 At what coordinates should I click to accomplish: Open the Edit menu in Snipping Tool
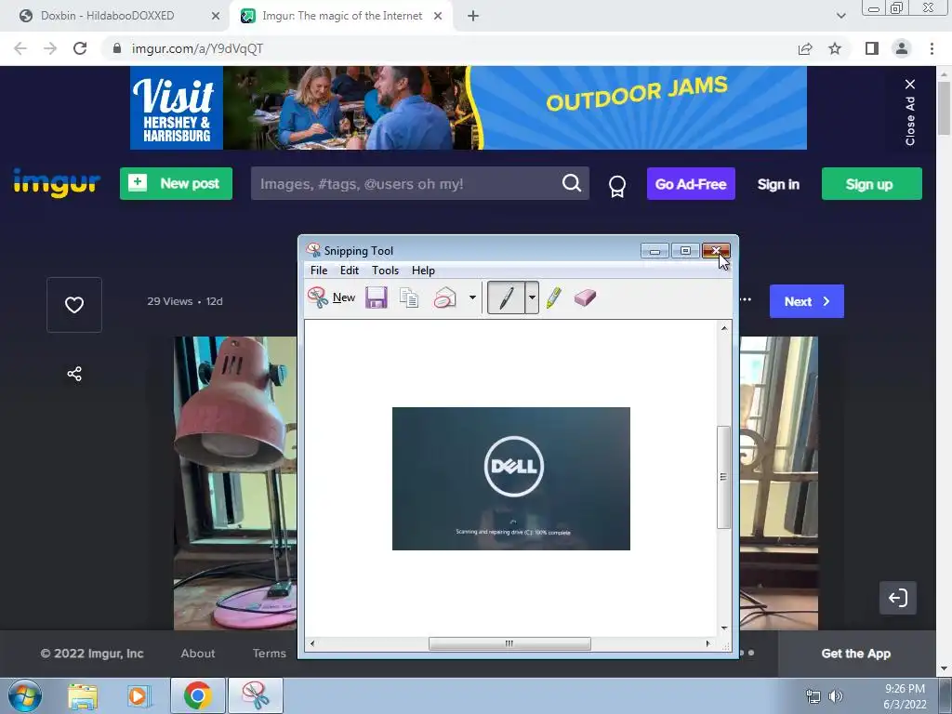tap(350, 271)
